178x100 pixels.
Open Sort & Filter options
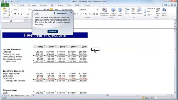[x=158, y=12]
